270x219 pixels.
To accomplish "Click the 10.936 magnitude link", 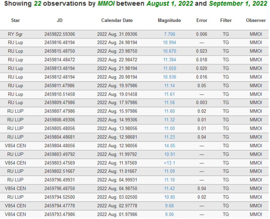I will pyautogui.click(x=169, y=77).
